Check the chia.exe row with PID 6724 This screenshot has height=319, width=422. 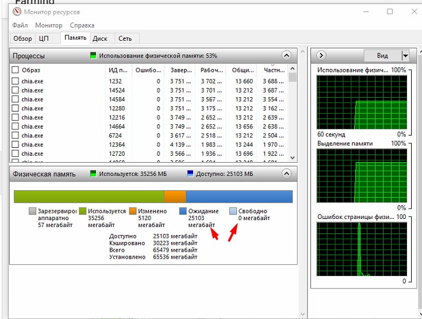(x=16, y=135)
